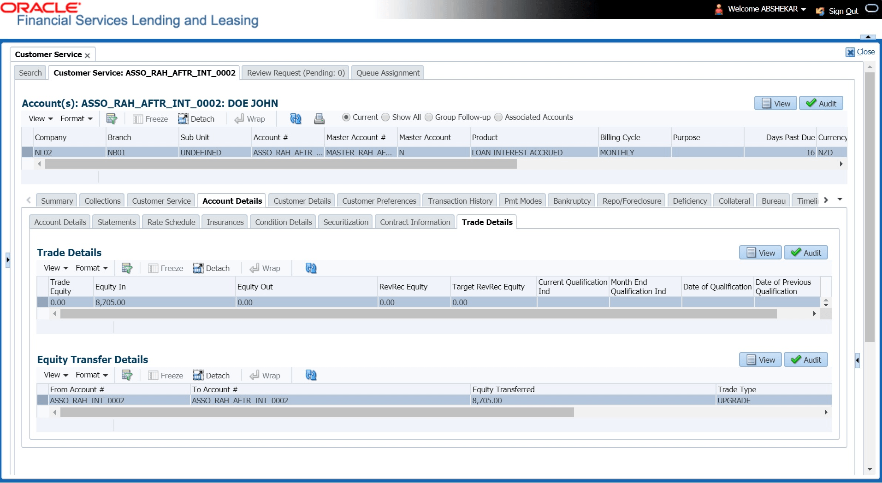Select the Current radio button

(346, 117)
